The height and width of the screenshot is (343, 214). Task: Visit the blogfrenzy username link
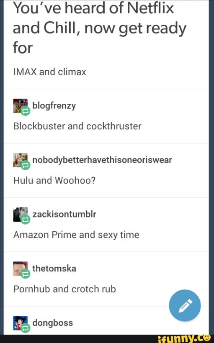click(x=54, y=106)
